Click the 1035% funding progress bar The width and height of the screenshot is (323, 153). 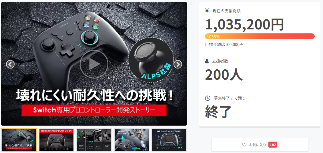260,36
